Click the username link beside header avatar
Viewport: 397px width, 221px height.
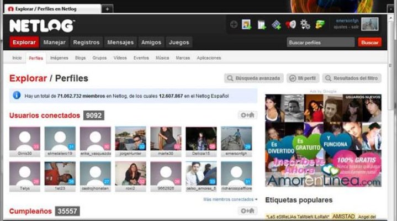(x=347, y=21)
